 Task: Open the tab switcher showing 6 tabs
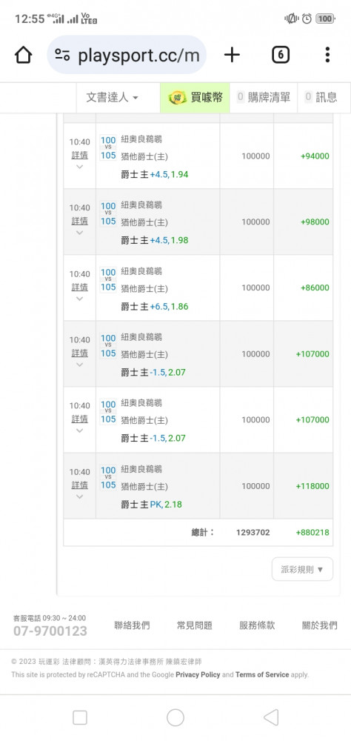281,56
